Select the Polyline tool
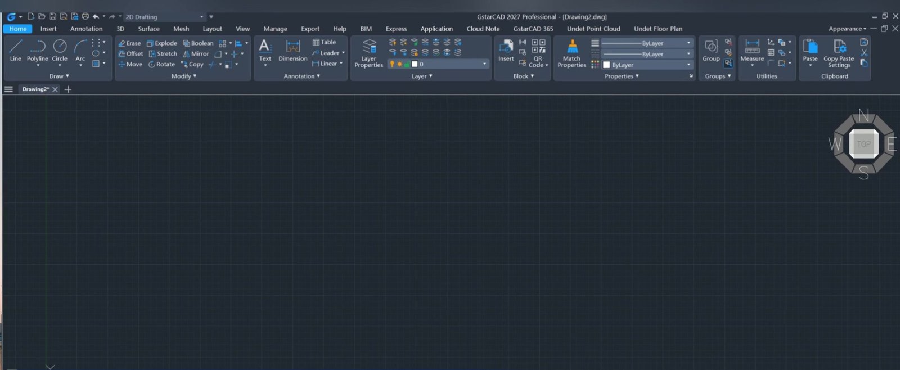This screenshot has height=370, width=900. point(38,50)
